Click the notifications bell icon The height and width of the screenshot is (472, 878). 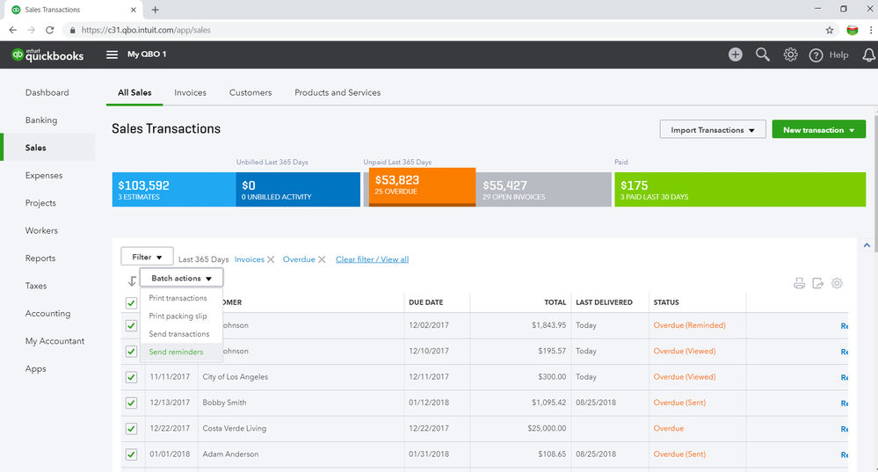coord(868,54)
